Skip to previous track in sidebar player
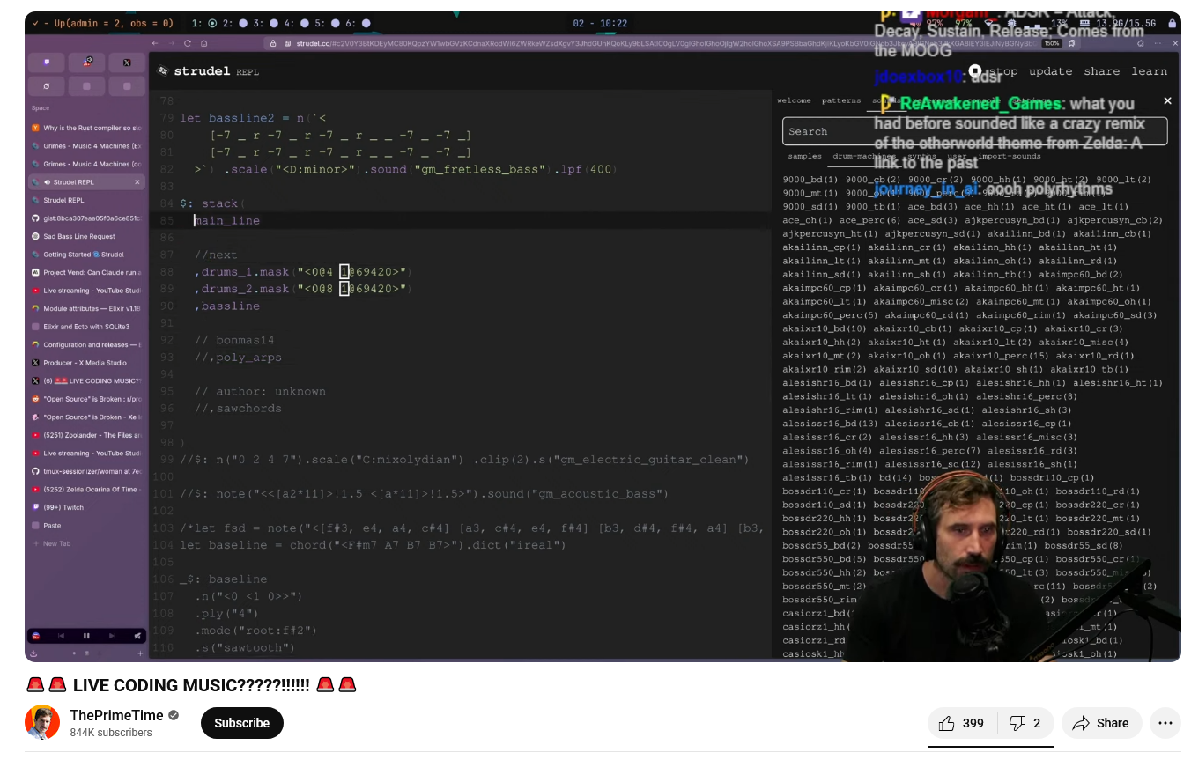The width and height of the screenshot is (1191, 760). click(x=61, y=635)
